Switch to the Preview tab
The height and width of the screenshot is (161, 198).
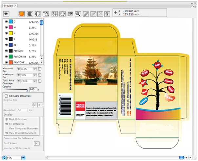tap(9, 6)
